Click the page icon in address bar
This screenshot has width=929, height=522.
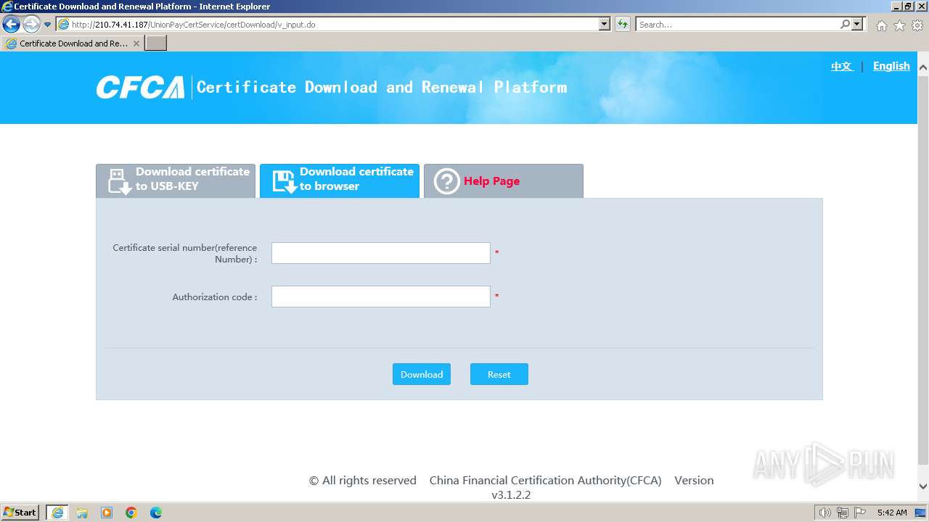click(x=64, y=25)
